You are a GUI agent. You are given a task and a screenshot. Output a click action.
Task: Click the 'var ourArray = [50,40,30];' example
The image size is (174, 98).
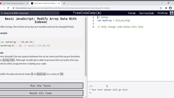click(17, 42)
